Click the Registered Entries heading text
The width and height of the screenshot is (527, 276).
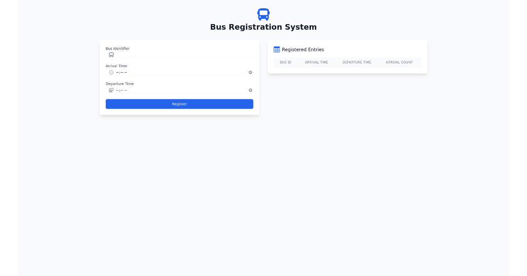303,50
